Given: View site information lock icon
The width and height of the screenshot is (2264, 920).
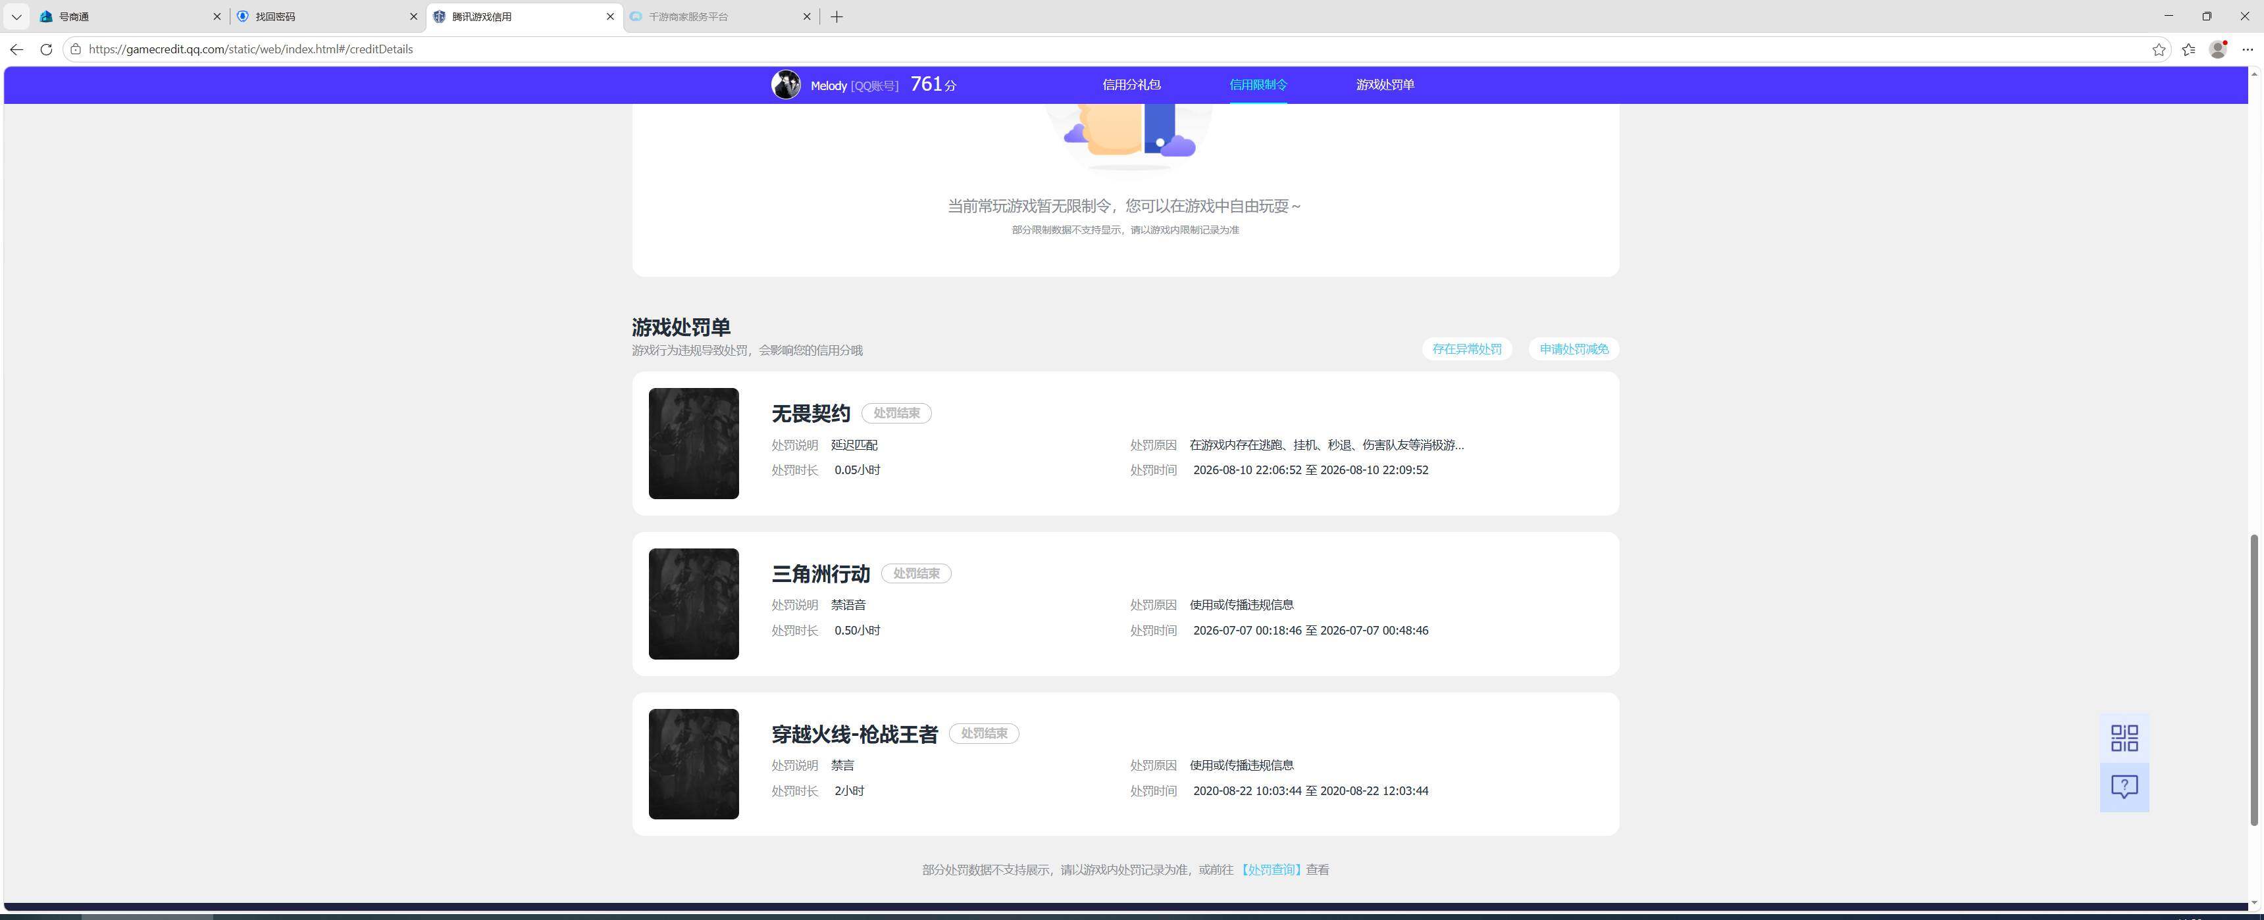Looking at the screenshot, I should [x=76, y=49].
